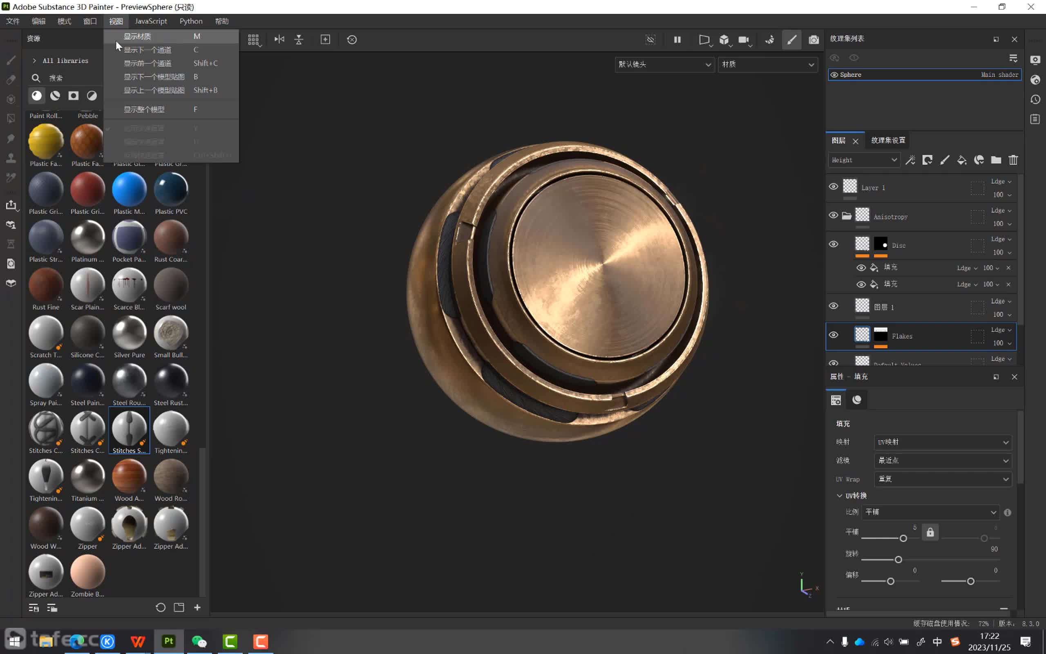The height and width of the screenshot is (654, 1046).
Task: Open the UV映射 projection dropdown
Action: 943,442
